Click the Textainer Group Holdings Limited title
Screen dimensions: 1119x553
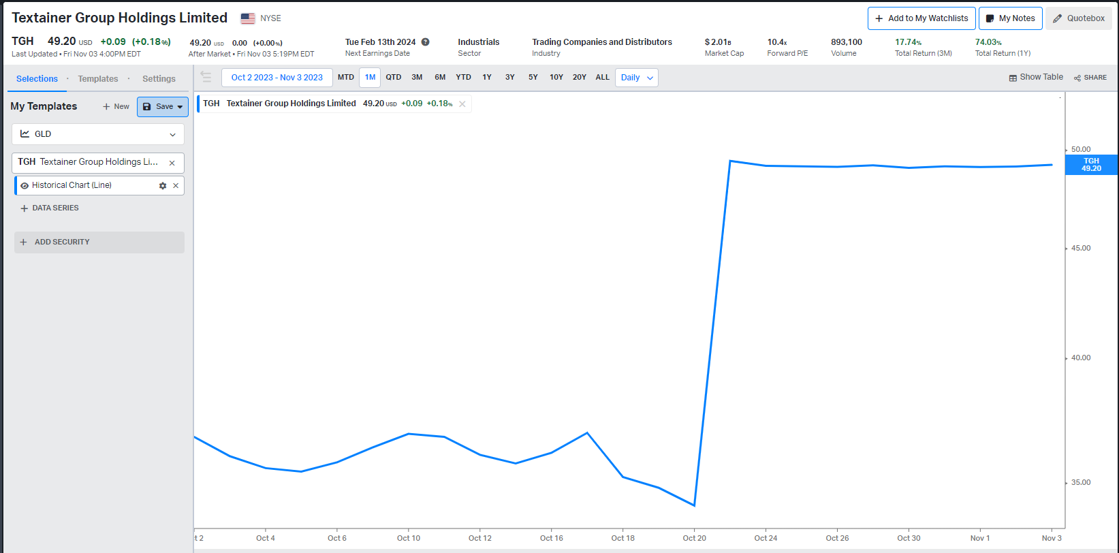(120, 18)
